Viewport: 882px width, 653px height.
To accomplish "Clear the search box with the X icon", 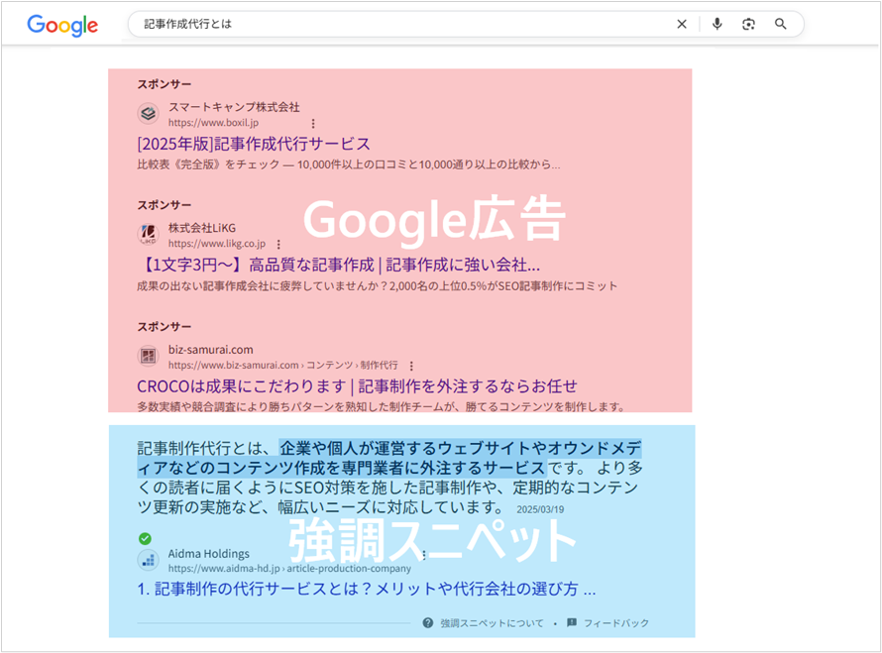I will pyautogui.click(x=682, y=24).
